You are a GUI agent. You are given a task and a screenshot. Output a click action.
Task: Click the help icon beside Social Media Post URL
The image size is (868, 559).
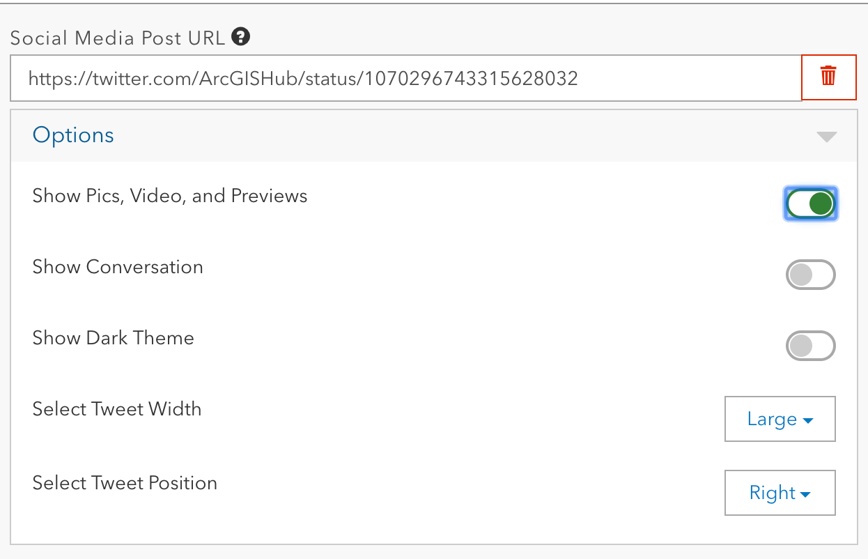(241, 37)
